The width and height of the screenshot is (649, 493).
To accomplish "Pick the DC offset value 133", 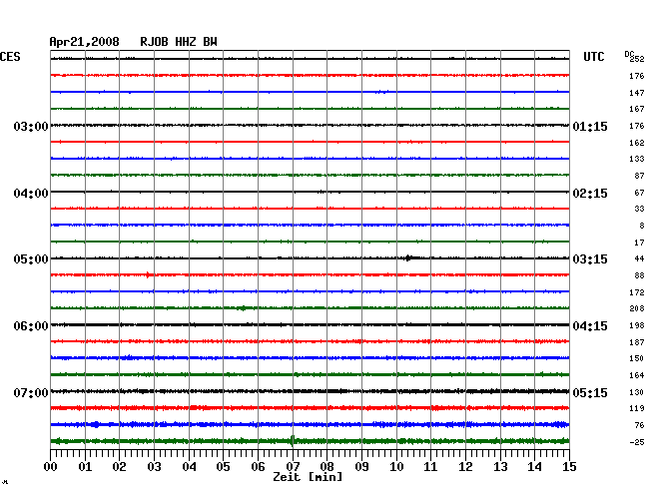I will tap(637, 159).
